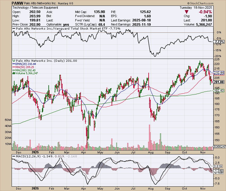The width and height of the screenshot is (226, 191).
Task: Click the 50M label on the volume scale
Action: tap(8, 120)
